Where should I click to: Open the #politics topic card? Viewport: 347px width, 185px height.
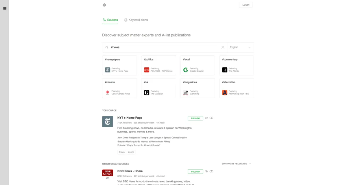pos(158,65)
